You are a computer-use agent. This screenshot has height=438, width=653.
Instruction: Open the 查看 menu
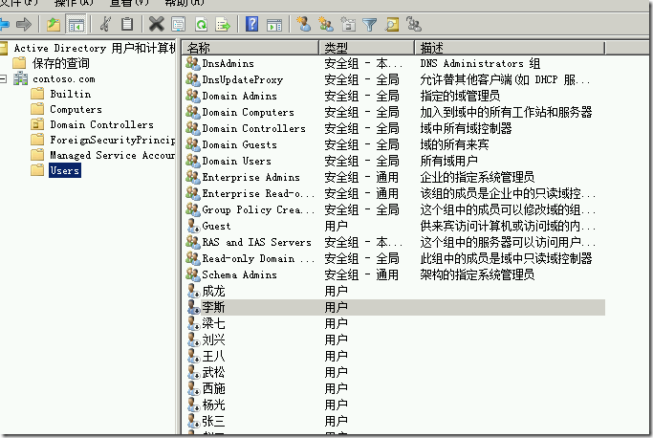pyautogui.click(x=129, y=3)
